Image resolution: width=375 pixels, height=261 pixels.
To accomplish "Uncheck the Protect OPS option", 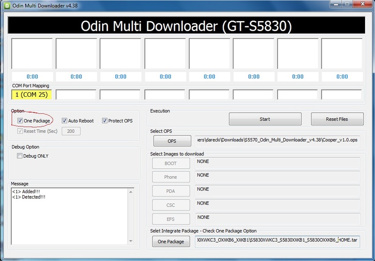I will [105, 121].
